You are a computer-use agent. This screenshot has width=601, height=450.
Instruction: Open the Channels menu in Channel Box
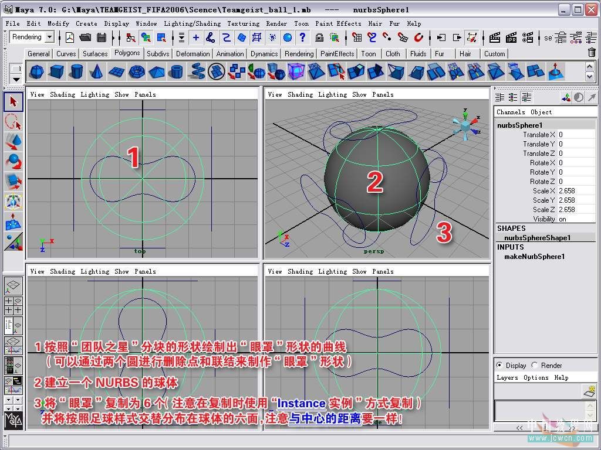point(511,112)
